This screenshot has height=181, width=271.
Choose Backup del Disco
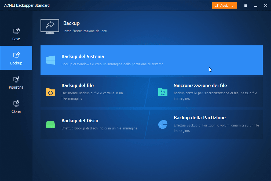(x=94, y=124)
